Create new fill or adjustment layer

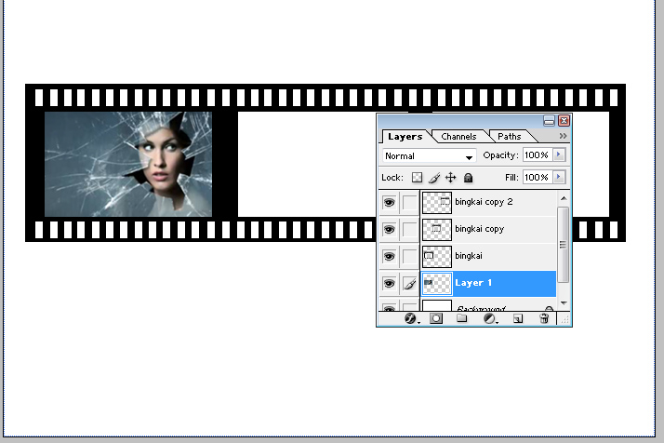click(x=489, y=318)
